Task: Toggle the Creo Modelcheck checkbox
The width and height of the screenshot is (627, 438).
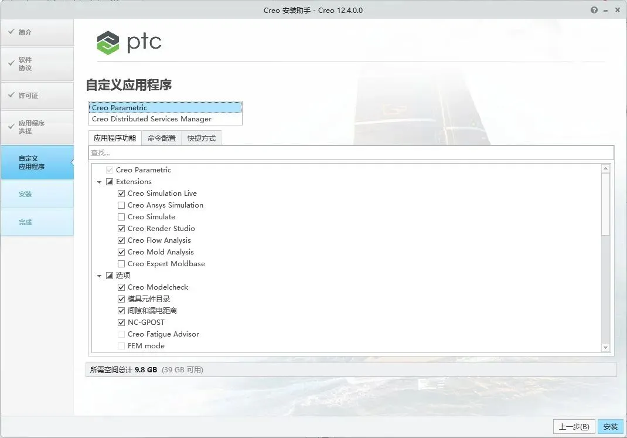Action: point(121,287)
